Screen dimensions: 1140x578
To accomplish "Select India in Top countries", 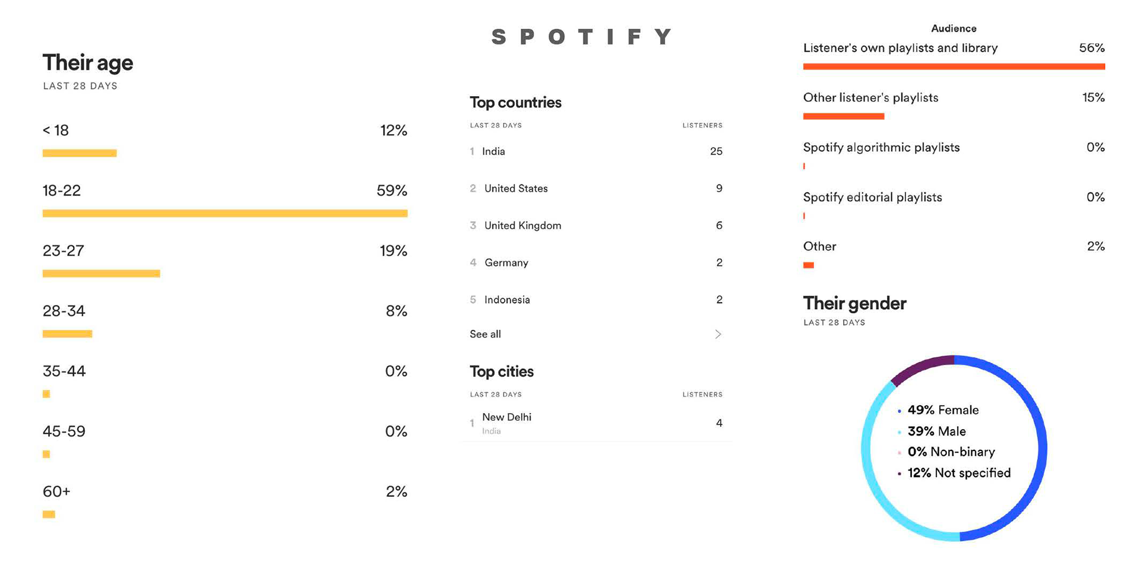I will tap(493, 151).
